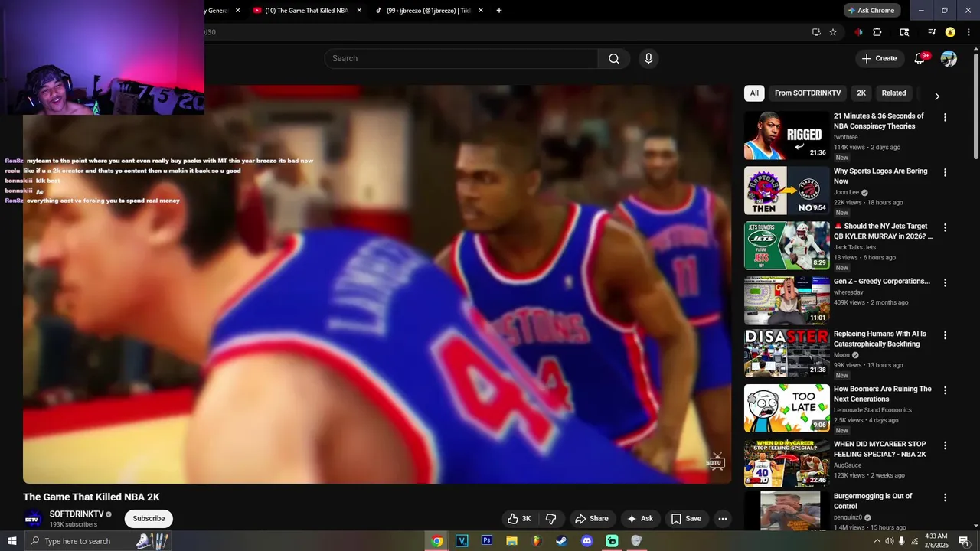Viewport: 980px width, 551px height.
Task: Open Steam from taskbar
Action: [562, 541]
